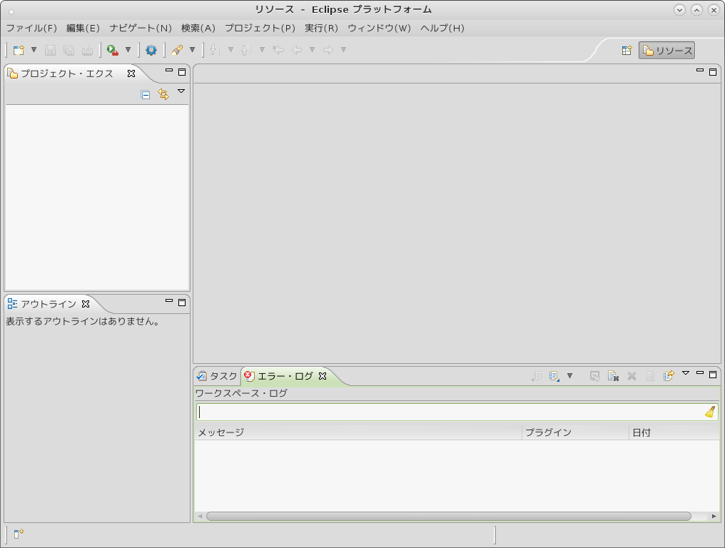Viewport: 725px width, 548px height.
Task: Click the Previous Annotation icon
Action: 246,50
